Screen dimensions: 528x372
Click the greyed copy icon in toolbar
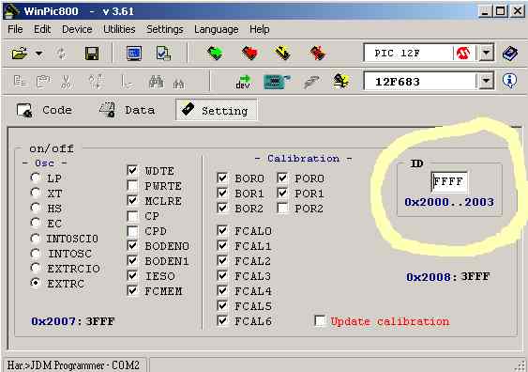pyautogui.click(x=20, y=82)
